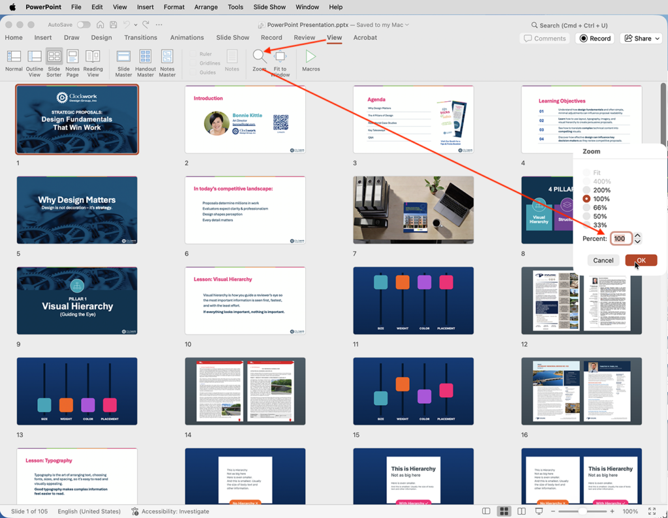Open the Slide Show menu in the menu bar
This screenshot has height=518, width=668.
point(269,7)
